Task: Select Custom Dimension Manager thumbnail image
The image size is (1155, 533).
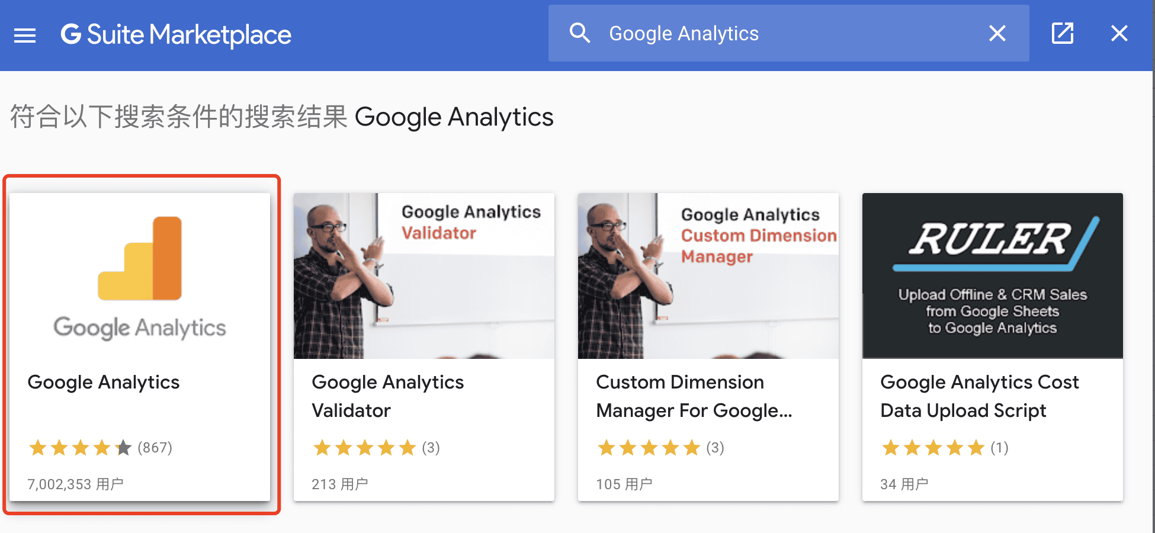Action: pos(708,276)
